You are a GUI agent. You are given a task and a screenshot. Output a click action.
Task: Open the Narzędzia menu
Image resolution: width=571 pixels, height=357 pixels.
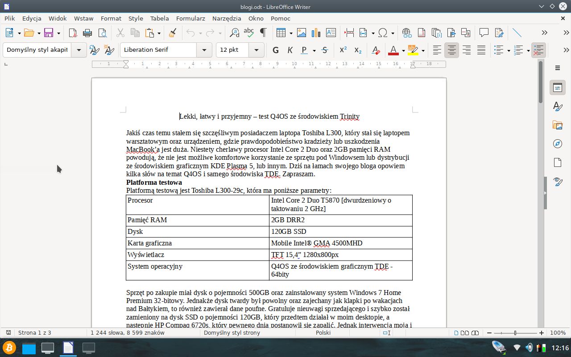227,18
